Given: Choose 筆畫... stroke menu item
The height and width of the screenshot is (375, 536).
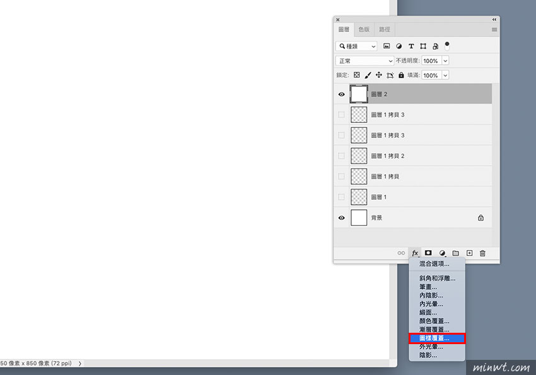Looking at the screenshot, I should pos(437,287).
